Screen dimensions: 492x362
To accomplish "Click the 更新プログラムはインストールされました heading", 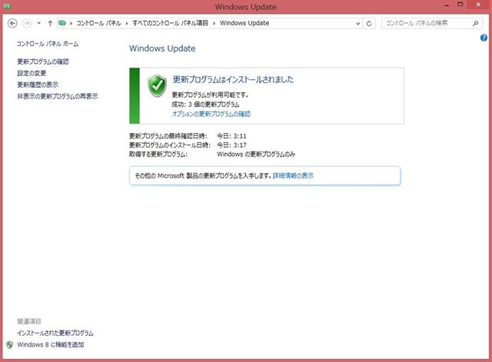I will tap(233, 80).
